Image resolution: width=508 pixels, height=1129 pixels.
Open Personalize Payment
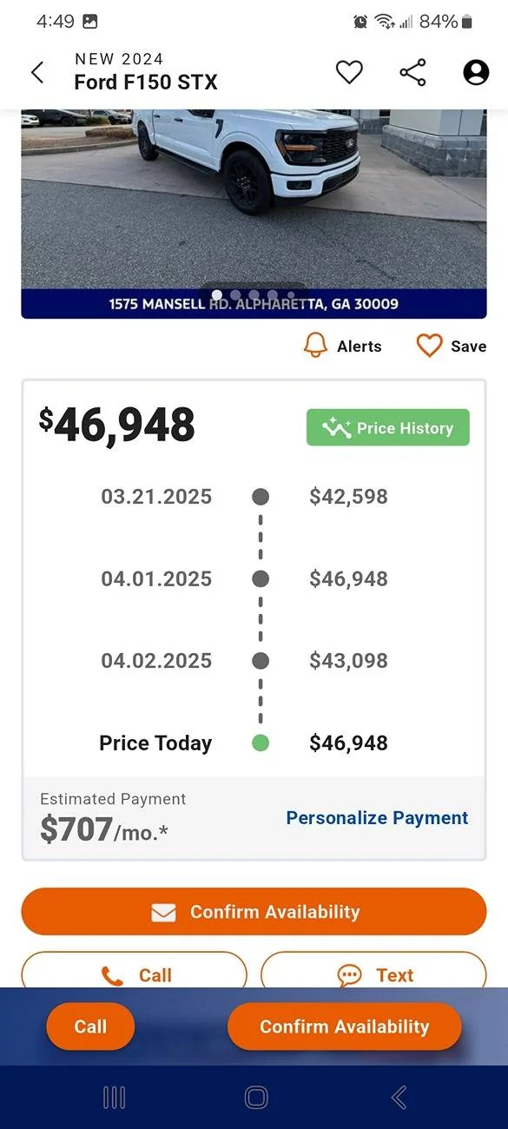coord(376,817)
